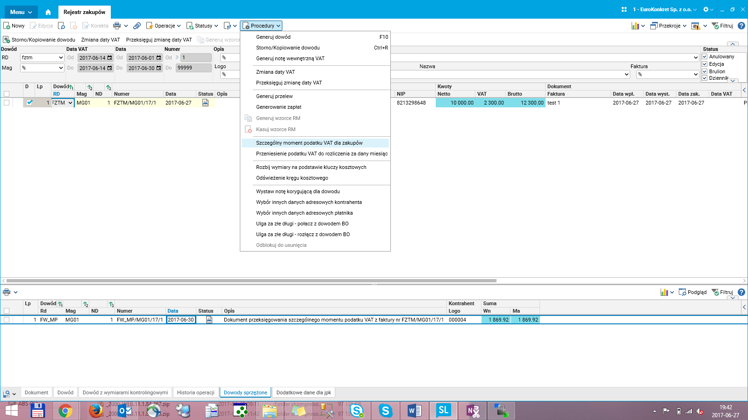
Task: Click Data VAT 'Od' date field
Action: [x=96, y=57]
